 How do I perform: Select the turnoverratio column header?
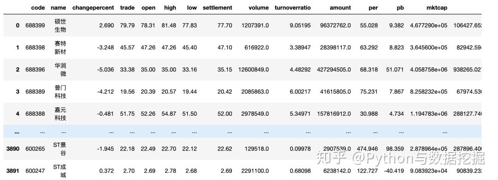coord(292,8)
